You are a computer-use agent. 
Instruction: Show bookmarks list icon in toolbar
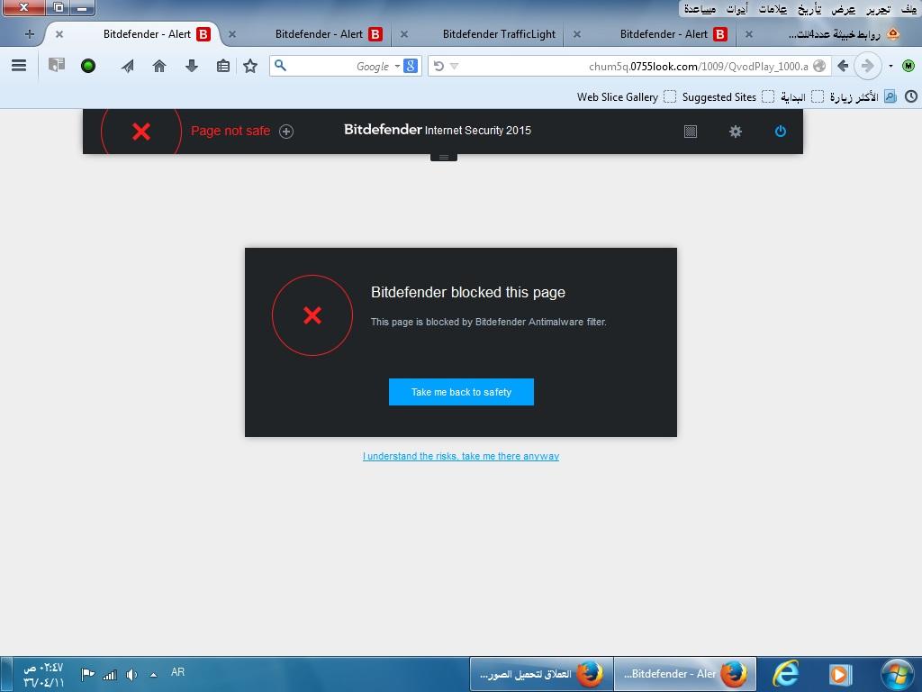[x=223, y=66]
